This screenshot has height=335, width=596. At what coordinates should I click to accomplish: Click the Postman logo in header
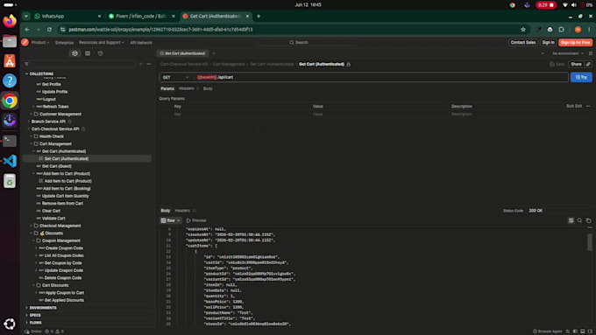pos(25,43)
